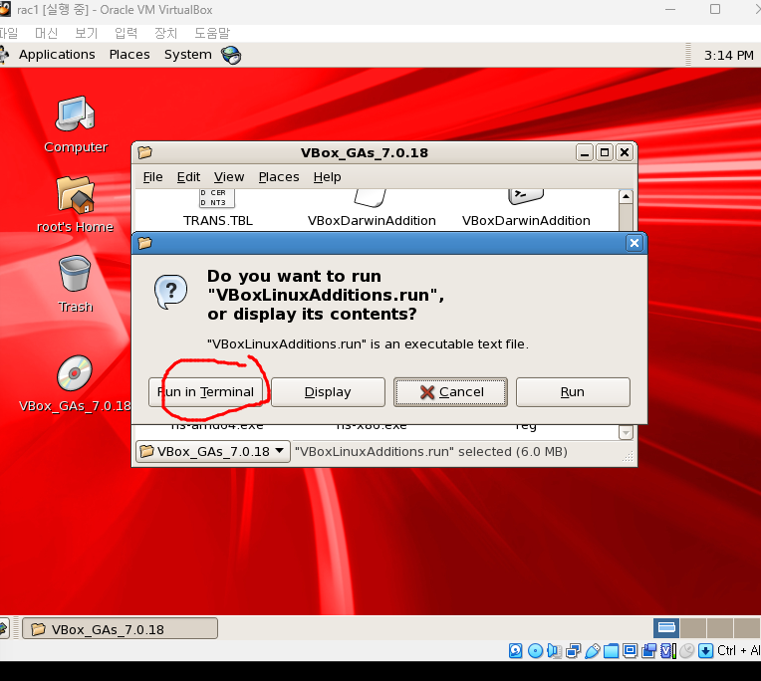Open View menu in file browser
Viewport: 761px width, 681px height.
pos(229,177)
